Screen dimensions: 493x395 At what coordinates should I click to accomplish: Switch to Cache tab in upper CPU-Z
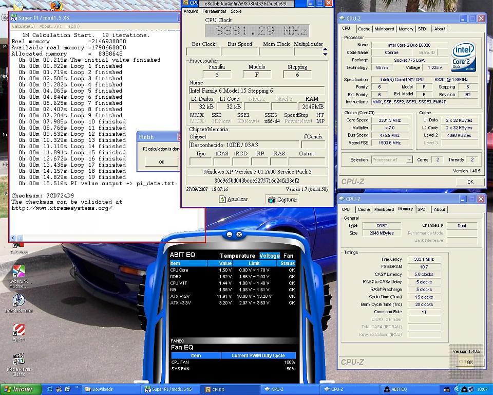click(x=364, y=29)
